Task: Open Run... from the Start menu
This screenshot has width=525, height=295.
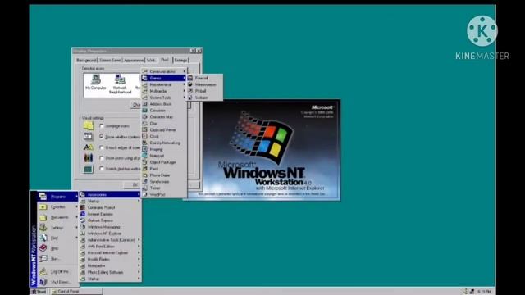Action: [x=57, y=259]
